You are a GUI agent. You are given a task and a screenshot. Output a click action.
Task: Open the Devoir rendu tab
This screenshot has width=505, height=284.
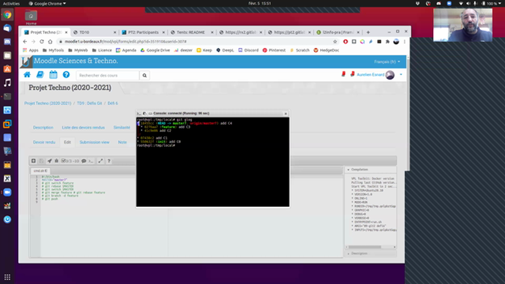coord(44,142)
